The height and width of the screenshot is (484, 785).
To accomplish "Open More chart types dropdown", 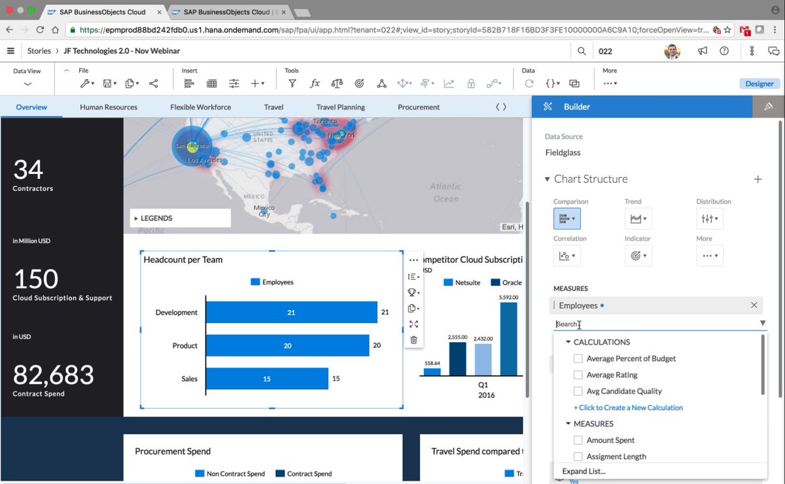I will click(710, 256).
